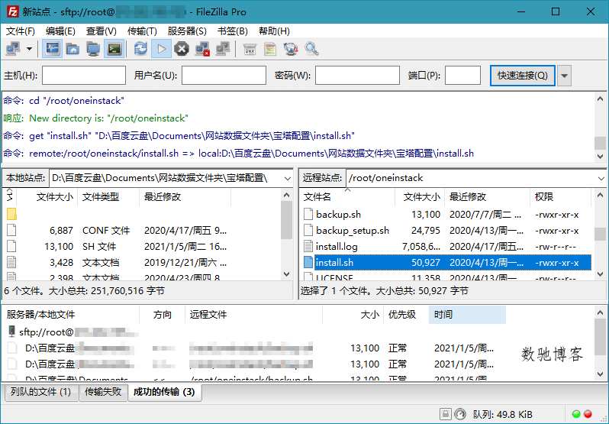Edit the remote path /root/oneinstack
This screenshot has height=424, width=609.
point(470,178)
